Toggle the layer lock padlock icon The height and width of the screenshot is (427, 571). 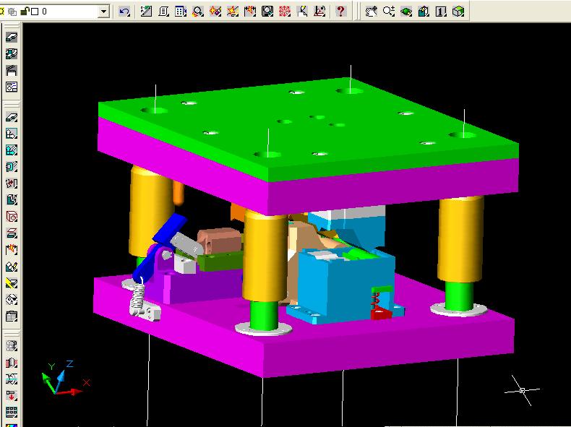[x=25, y=12]
